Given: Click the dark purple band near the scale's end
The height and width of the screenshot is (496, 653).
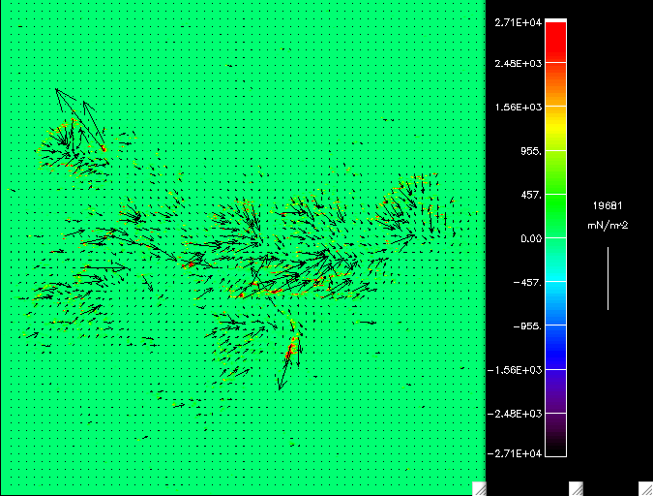Looking at the screenshot, I should point(555,435).
